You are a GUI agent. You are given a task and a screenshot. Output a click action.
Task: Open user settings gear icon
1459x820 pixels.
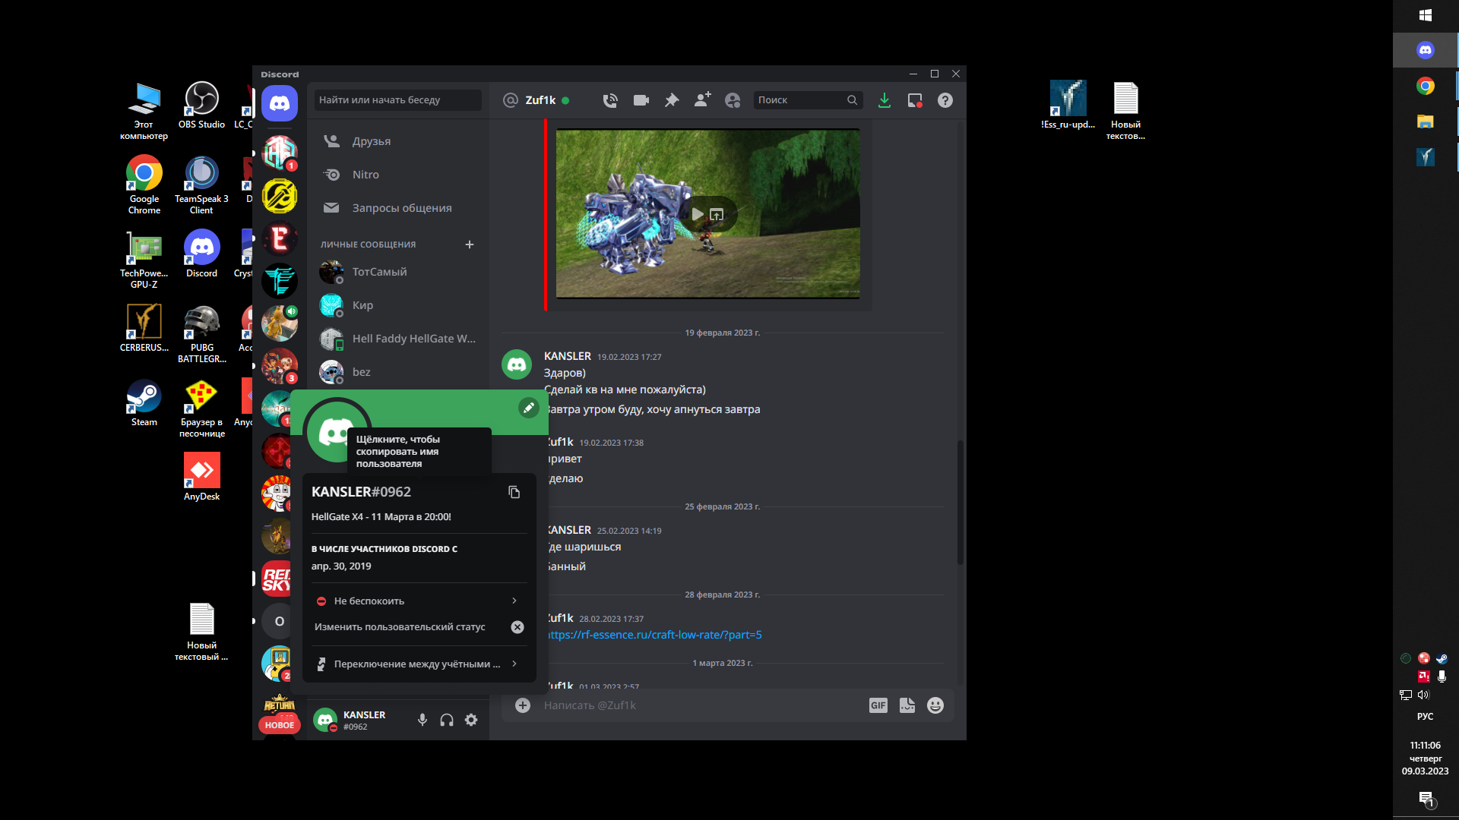pyautogui.click(x=471, y=720)
